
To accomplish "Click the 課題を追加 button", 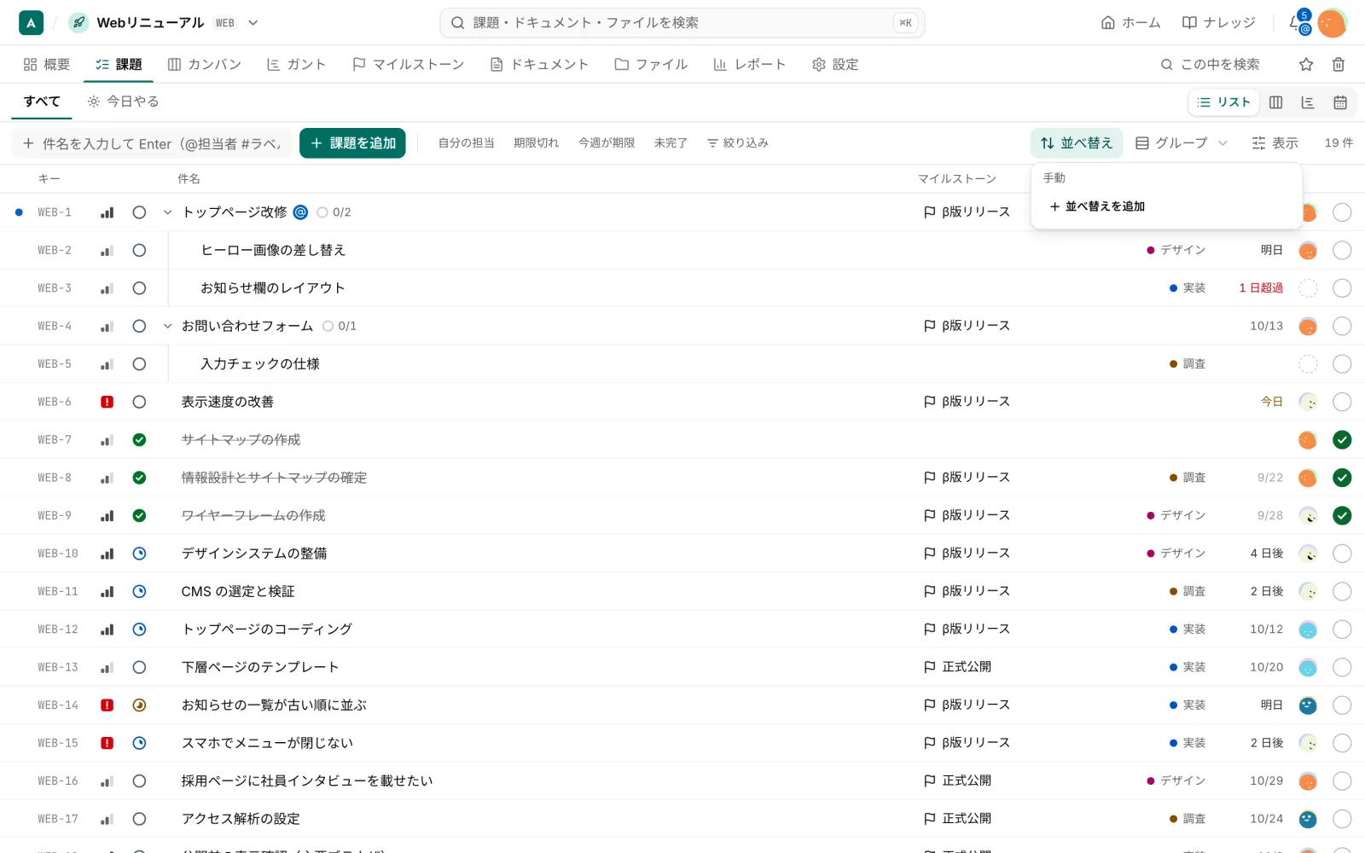I will 352,143.
